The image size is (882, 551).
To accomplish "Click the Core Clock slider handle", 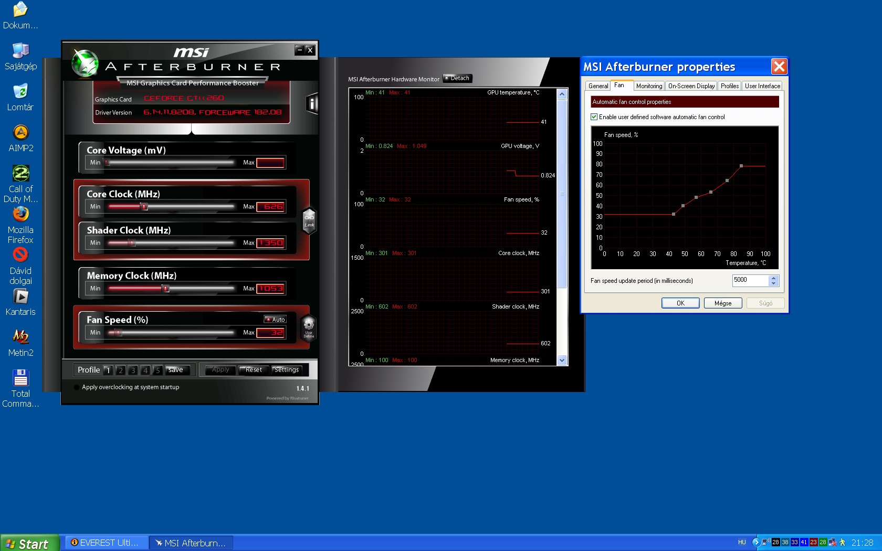I will [x=144, y=207].
